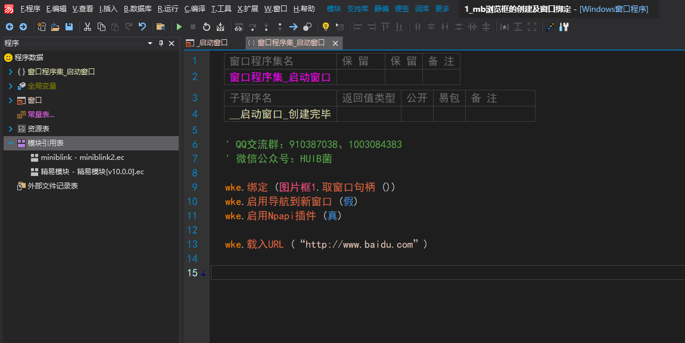
Task: Expand the 窗口程序集_启动窗口 tree arrow
Action: point(11,72)
